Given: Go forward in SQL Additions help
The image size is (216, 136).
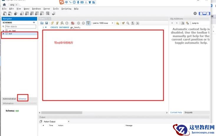Looking at the screenshot, I should pos(177,23).
